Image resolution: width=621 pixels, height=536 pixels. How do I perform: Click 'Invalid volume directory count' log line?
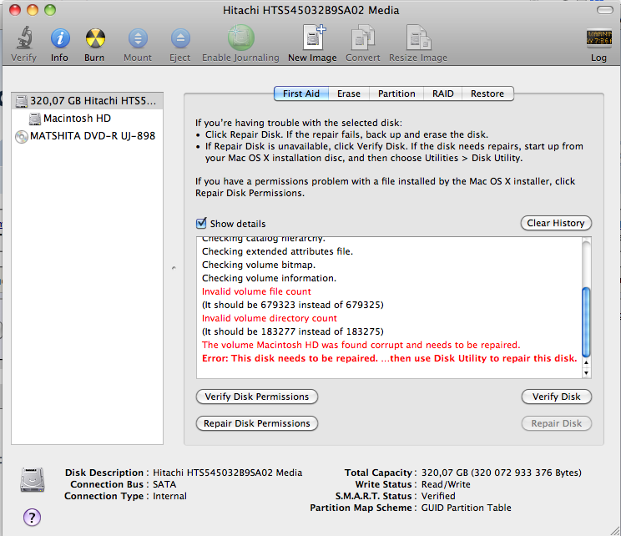(270, 318)
